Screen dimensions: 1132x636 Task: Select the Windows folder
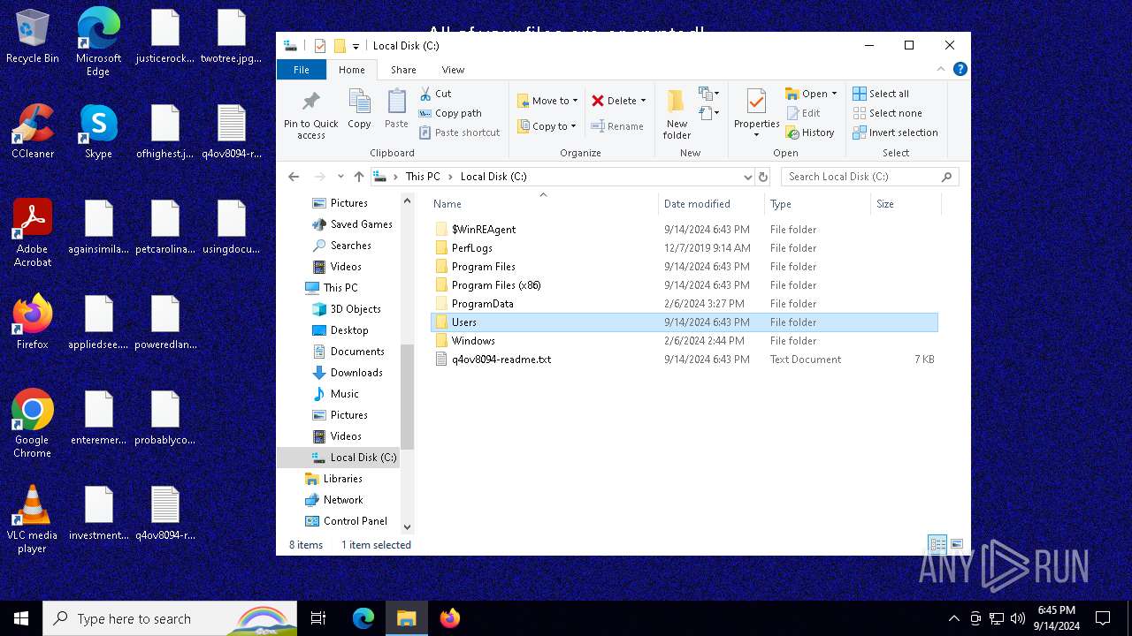473,341
